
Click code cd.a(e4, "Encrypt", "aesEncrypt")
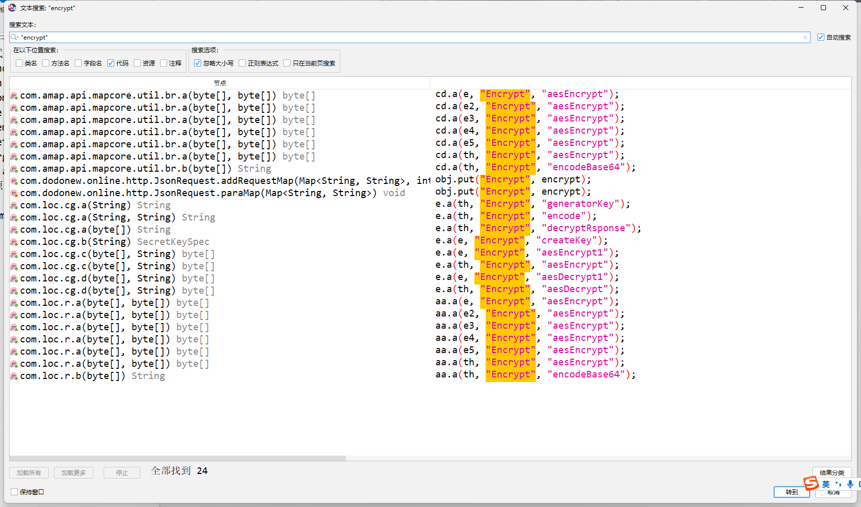tap(530, 131)
